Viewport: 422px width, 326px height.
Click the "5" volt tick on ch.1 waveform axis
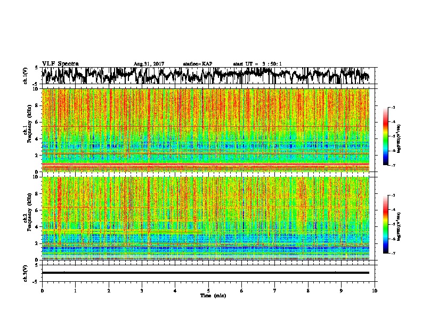click(x=37, y=68)
